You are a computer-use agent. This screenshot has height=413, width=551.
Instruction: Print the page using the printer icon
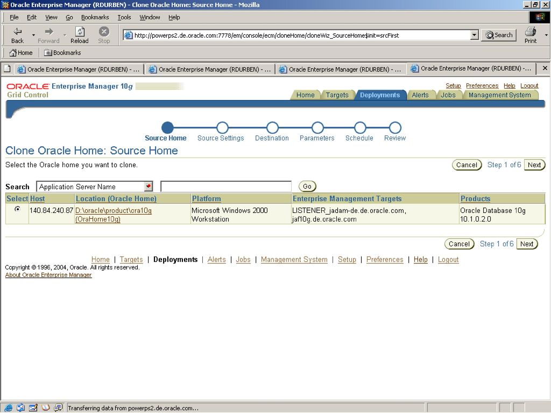pyautogui.click(x=530, y=35)
